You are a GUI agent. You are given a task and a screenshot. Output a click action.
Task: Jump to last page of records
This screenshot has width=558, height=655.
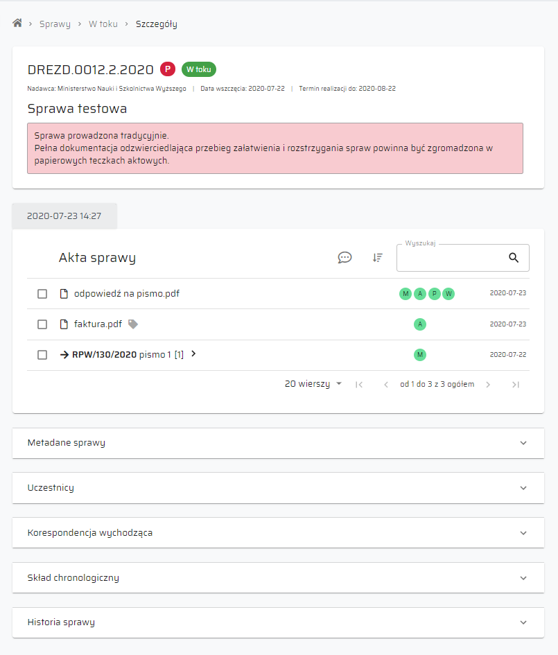coord(515,385)
